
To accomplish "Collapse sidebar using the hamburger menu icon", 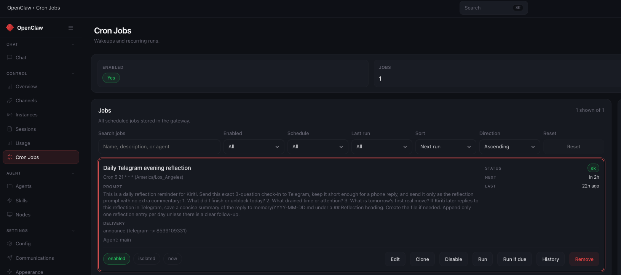I will pos(71,28).
